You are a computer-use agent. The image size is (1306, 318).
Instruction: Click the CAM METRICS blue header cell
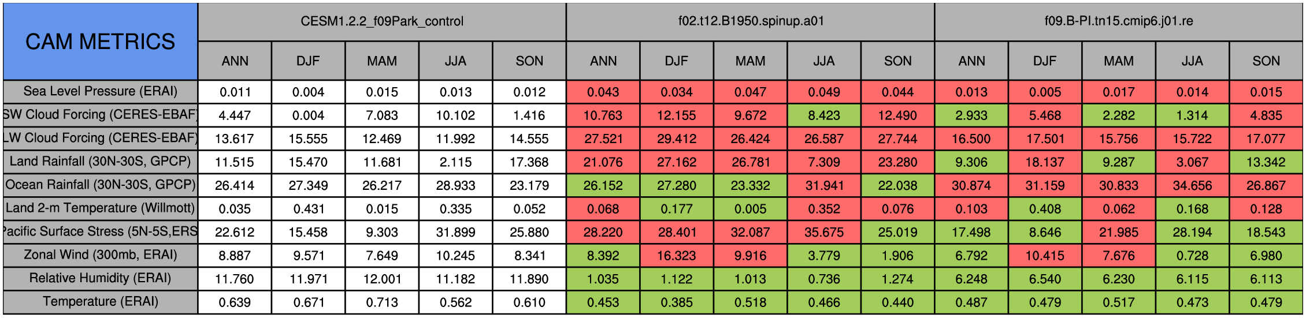pos(100,42)
